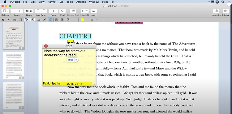Select page 2 thumbnail in sidebar
Screen dimensions: 232x114
tap(14, 66)
